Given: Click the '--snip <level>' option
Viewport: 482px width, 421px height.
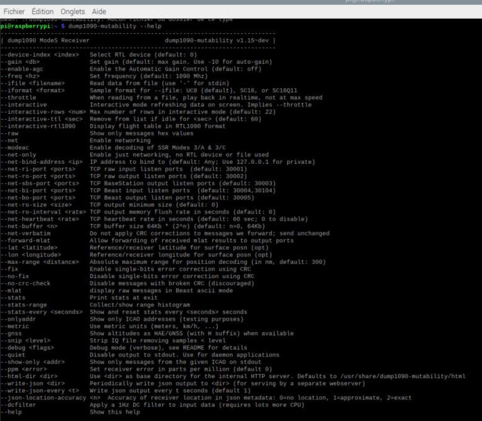Looking at the screenshot, I should pos(25,341).
